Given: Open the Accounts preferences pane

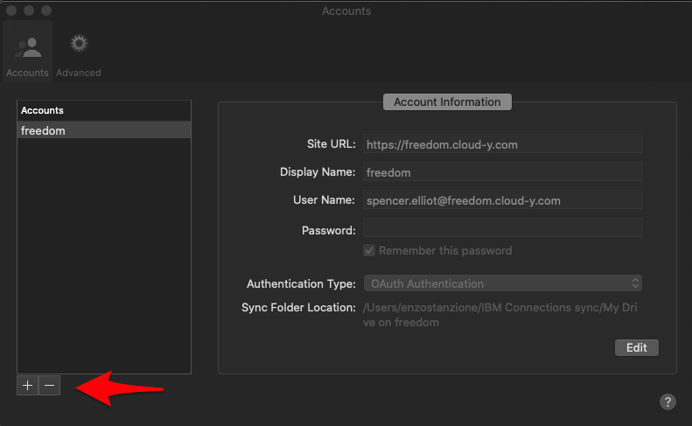Looking at the screenshot, I should pyautogui.click(x=27, y=54).
